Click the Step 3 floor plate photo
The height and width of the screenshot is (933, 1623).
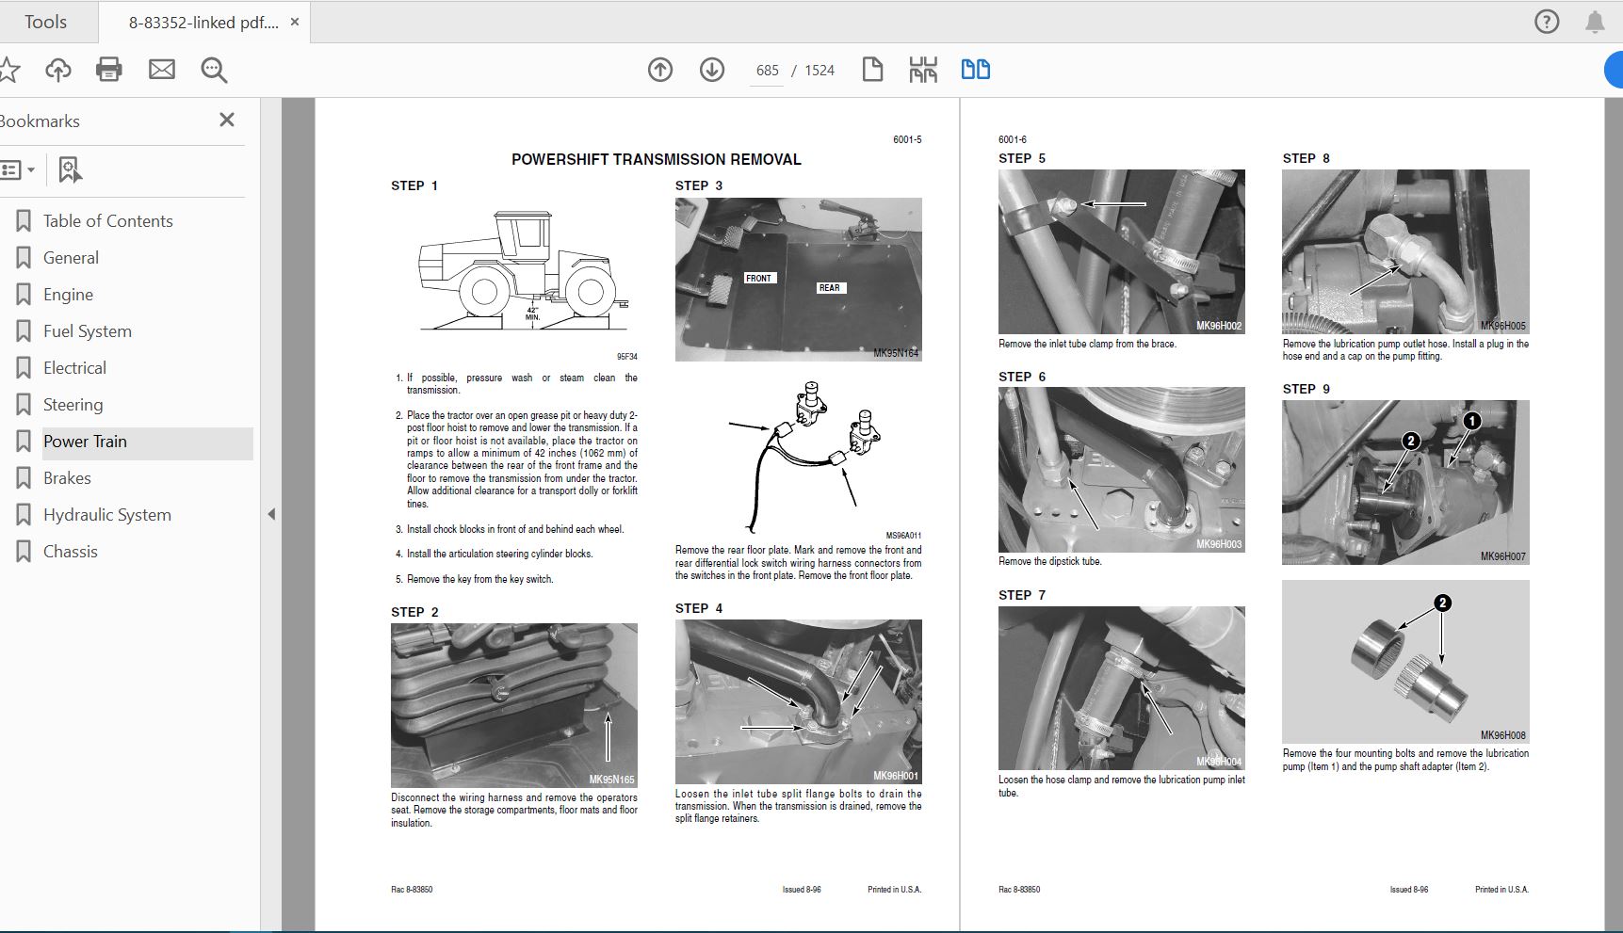[799, 280]
